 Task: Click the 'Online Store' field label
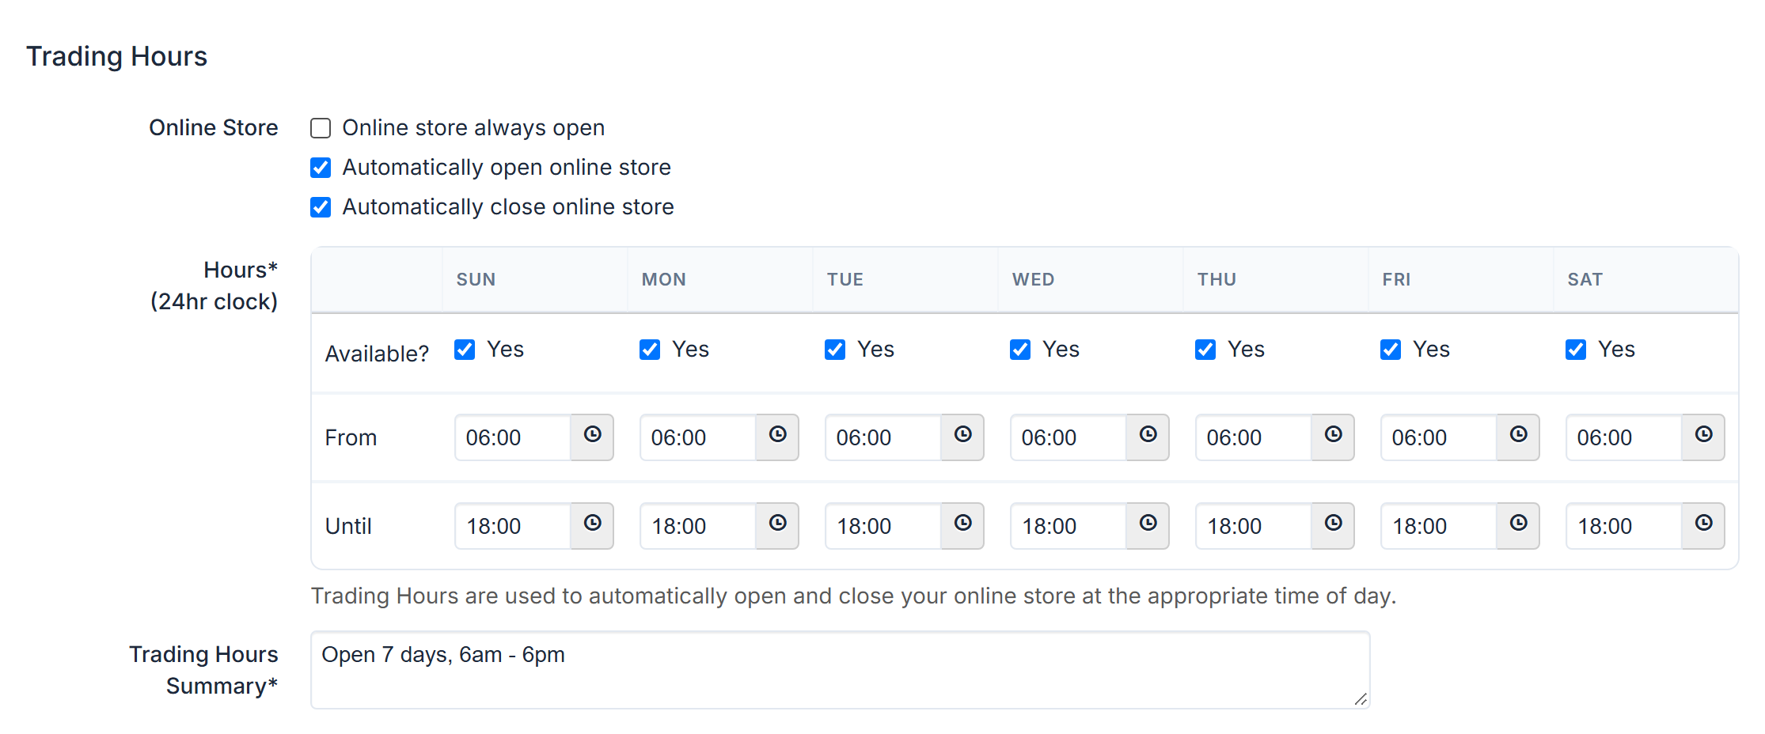(214, 127)
